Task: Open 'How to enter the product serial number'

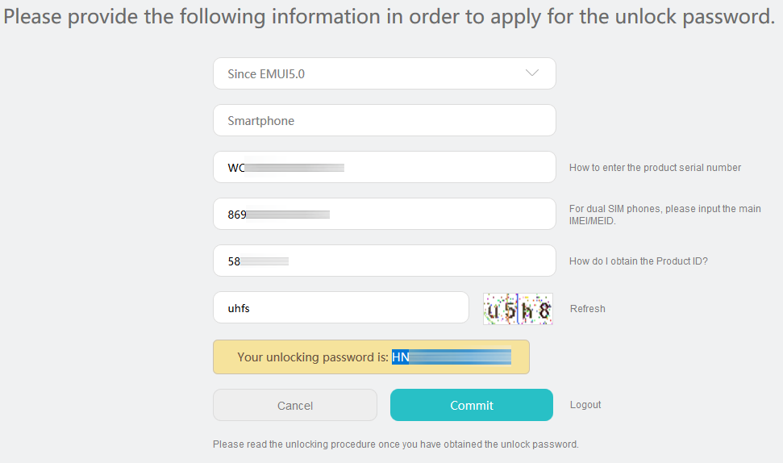Action: tap(655, 168)
